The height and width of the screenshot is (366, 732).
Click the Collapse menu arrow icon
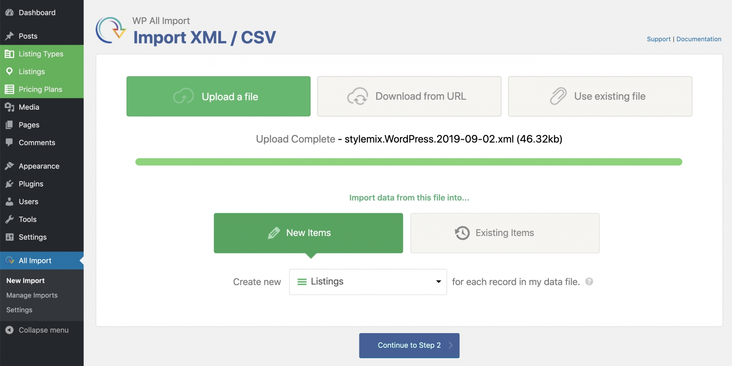[9, 330]
